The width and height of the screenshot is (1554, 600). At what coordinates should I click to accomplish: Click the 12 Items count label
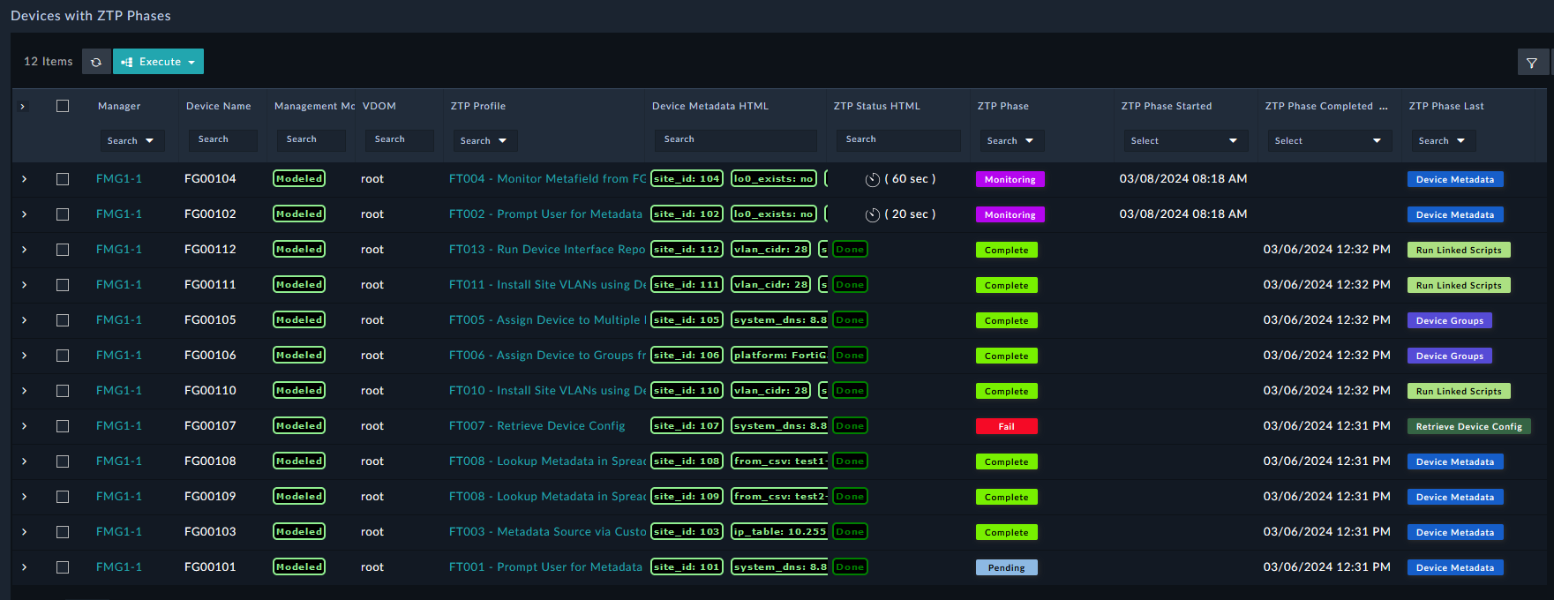[x=49, y=62]
